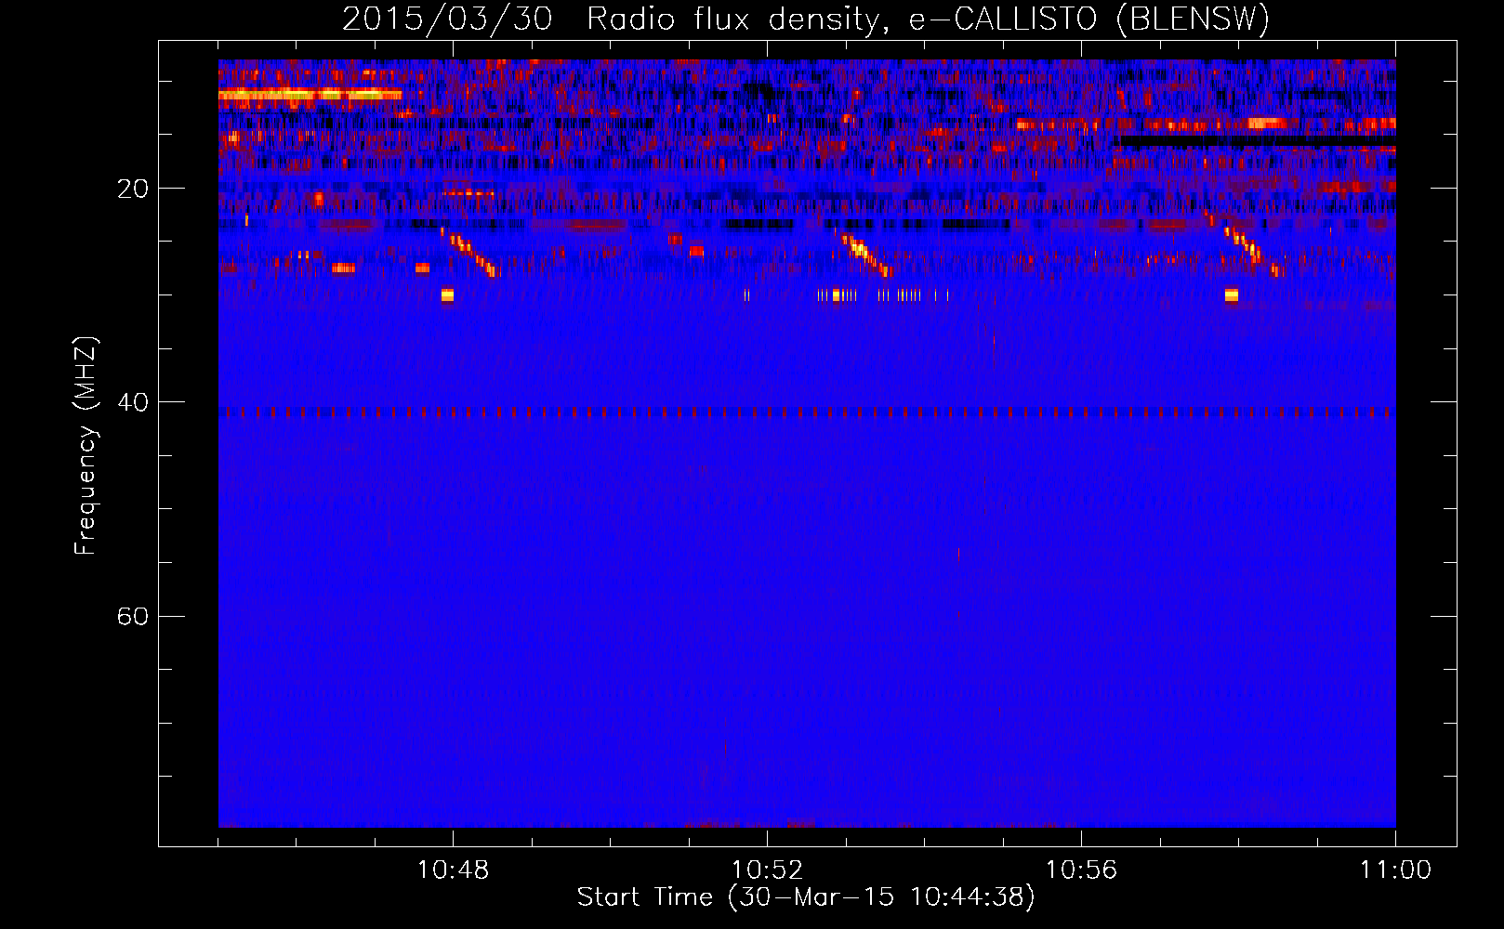Click the drifting burst streak just after 10:48

470,252
